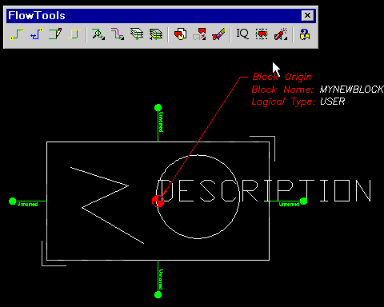Screen dimensions: 384x307
Task: Click the yellow stacked layers icon
Action: [156, 34]
